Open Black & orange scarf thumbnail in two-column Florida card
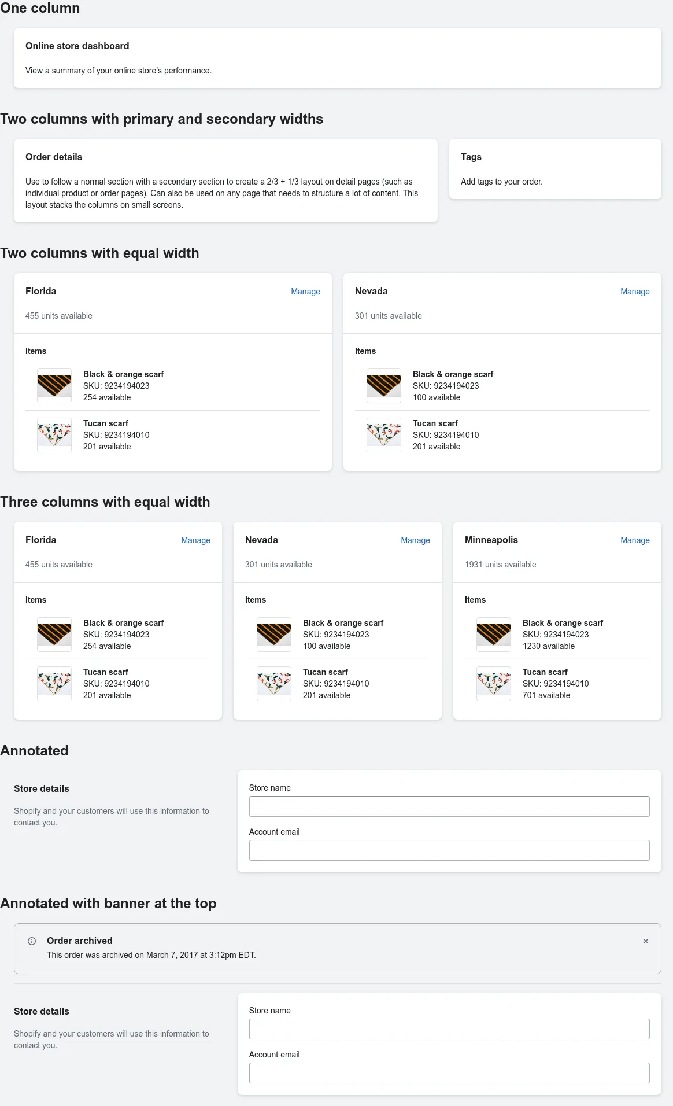Image resolution: width=673 pixels, height=1106 pixels. tap(54, 386)
